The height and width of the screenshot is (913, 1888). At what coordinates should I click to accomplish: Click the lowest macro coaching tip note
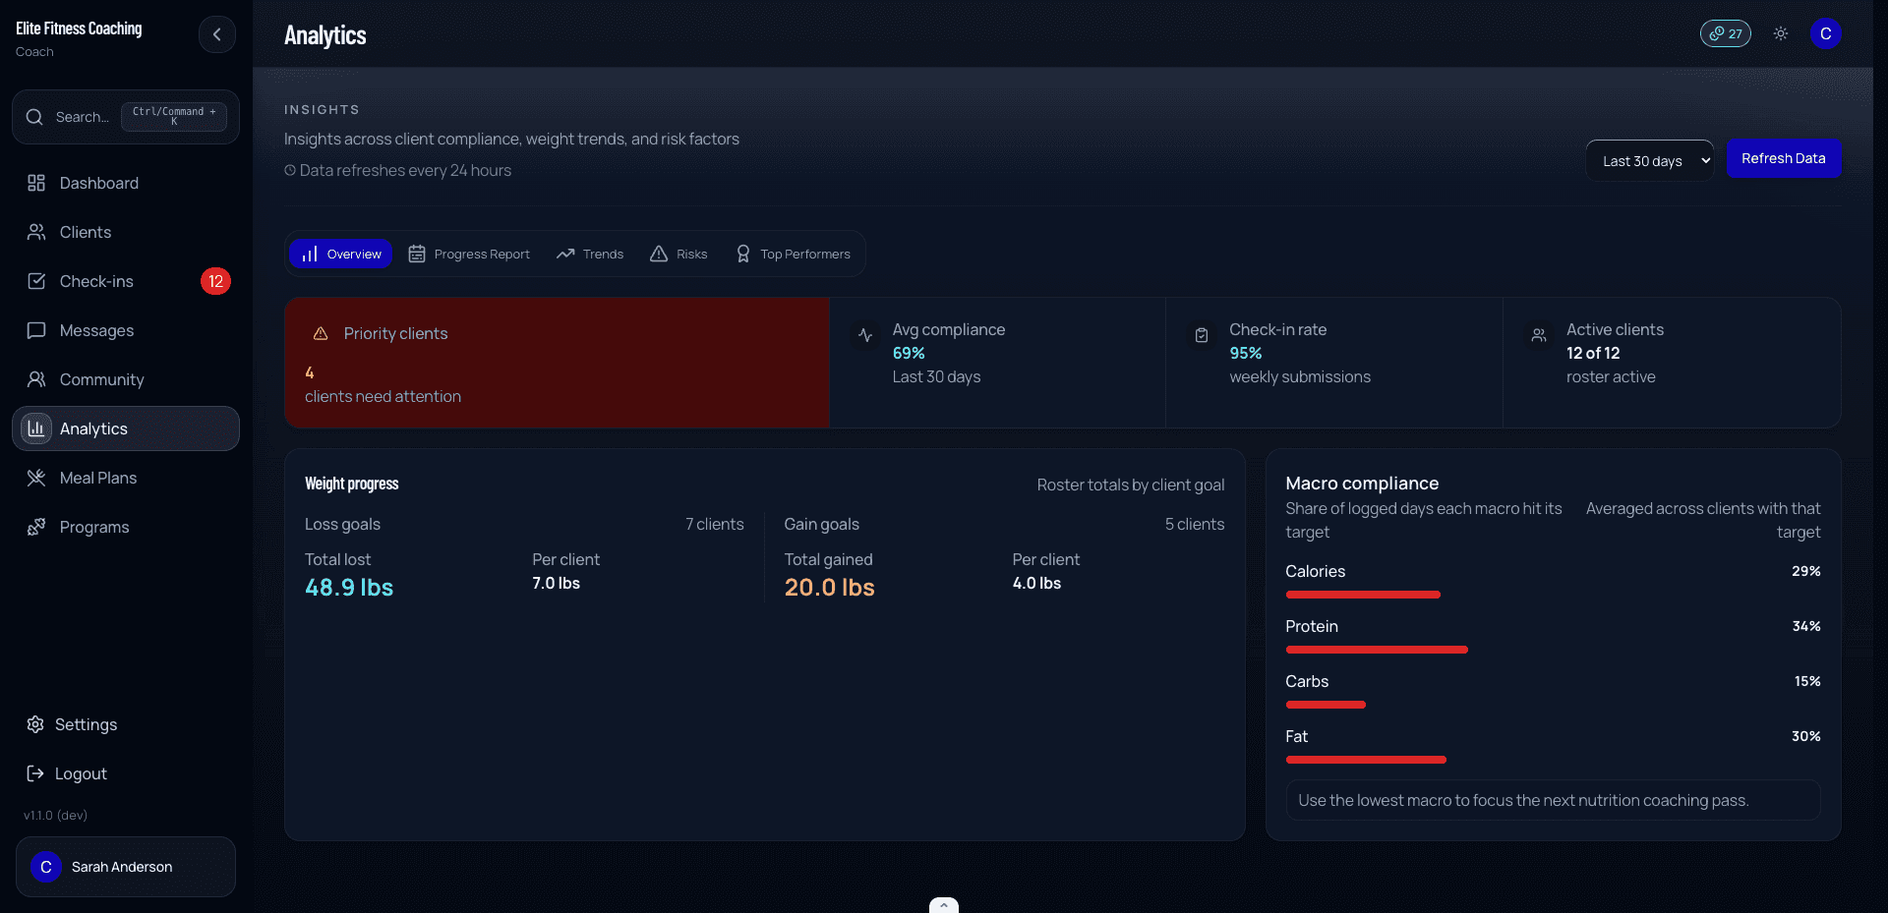pos(1553,800)
